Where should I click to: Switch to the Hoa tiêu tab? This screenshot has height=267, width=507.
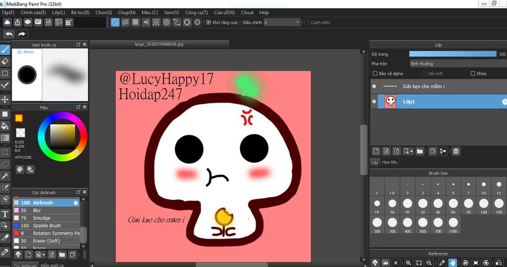390,162
